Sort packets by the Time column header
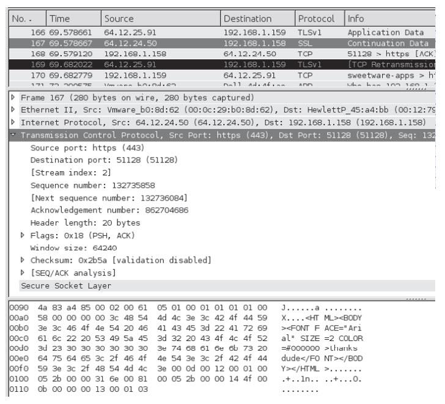Screen dimensions: 445x404 (x=73, y=19)
